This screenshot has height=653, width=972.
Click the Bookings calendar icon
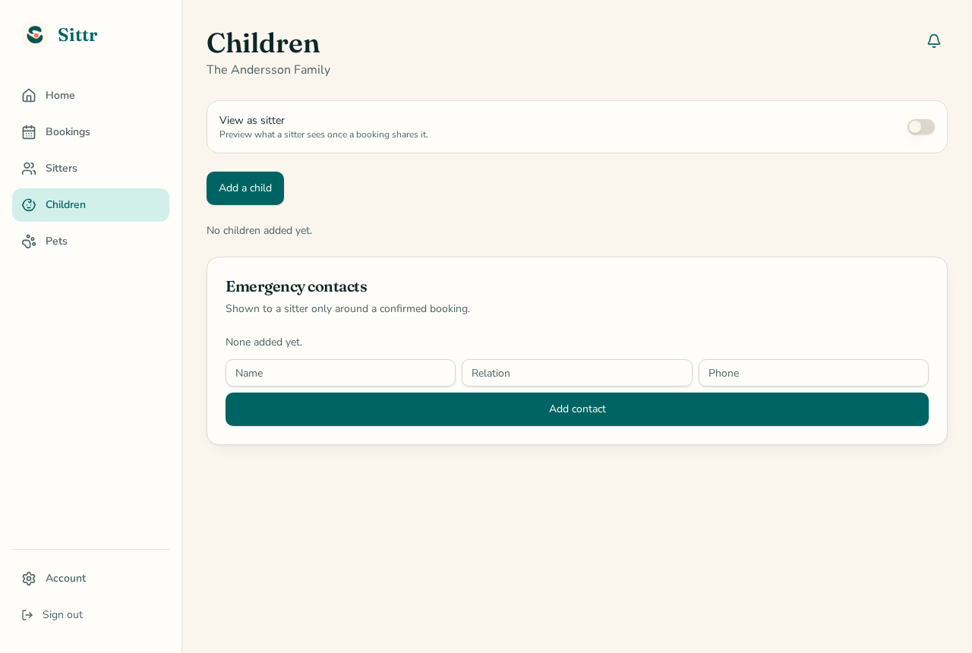click(x=29, y=132)
